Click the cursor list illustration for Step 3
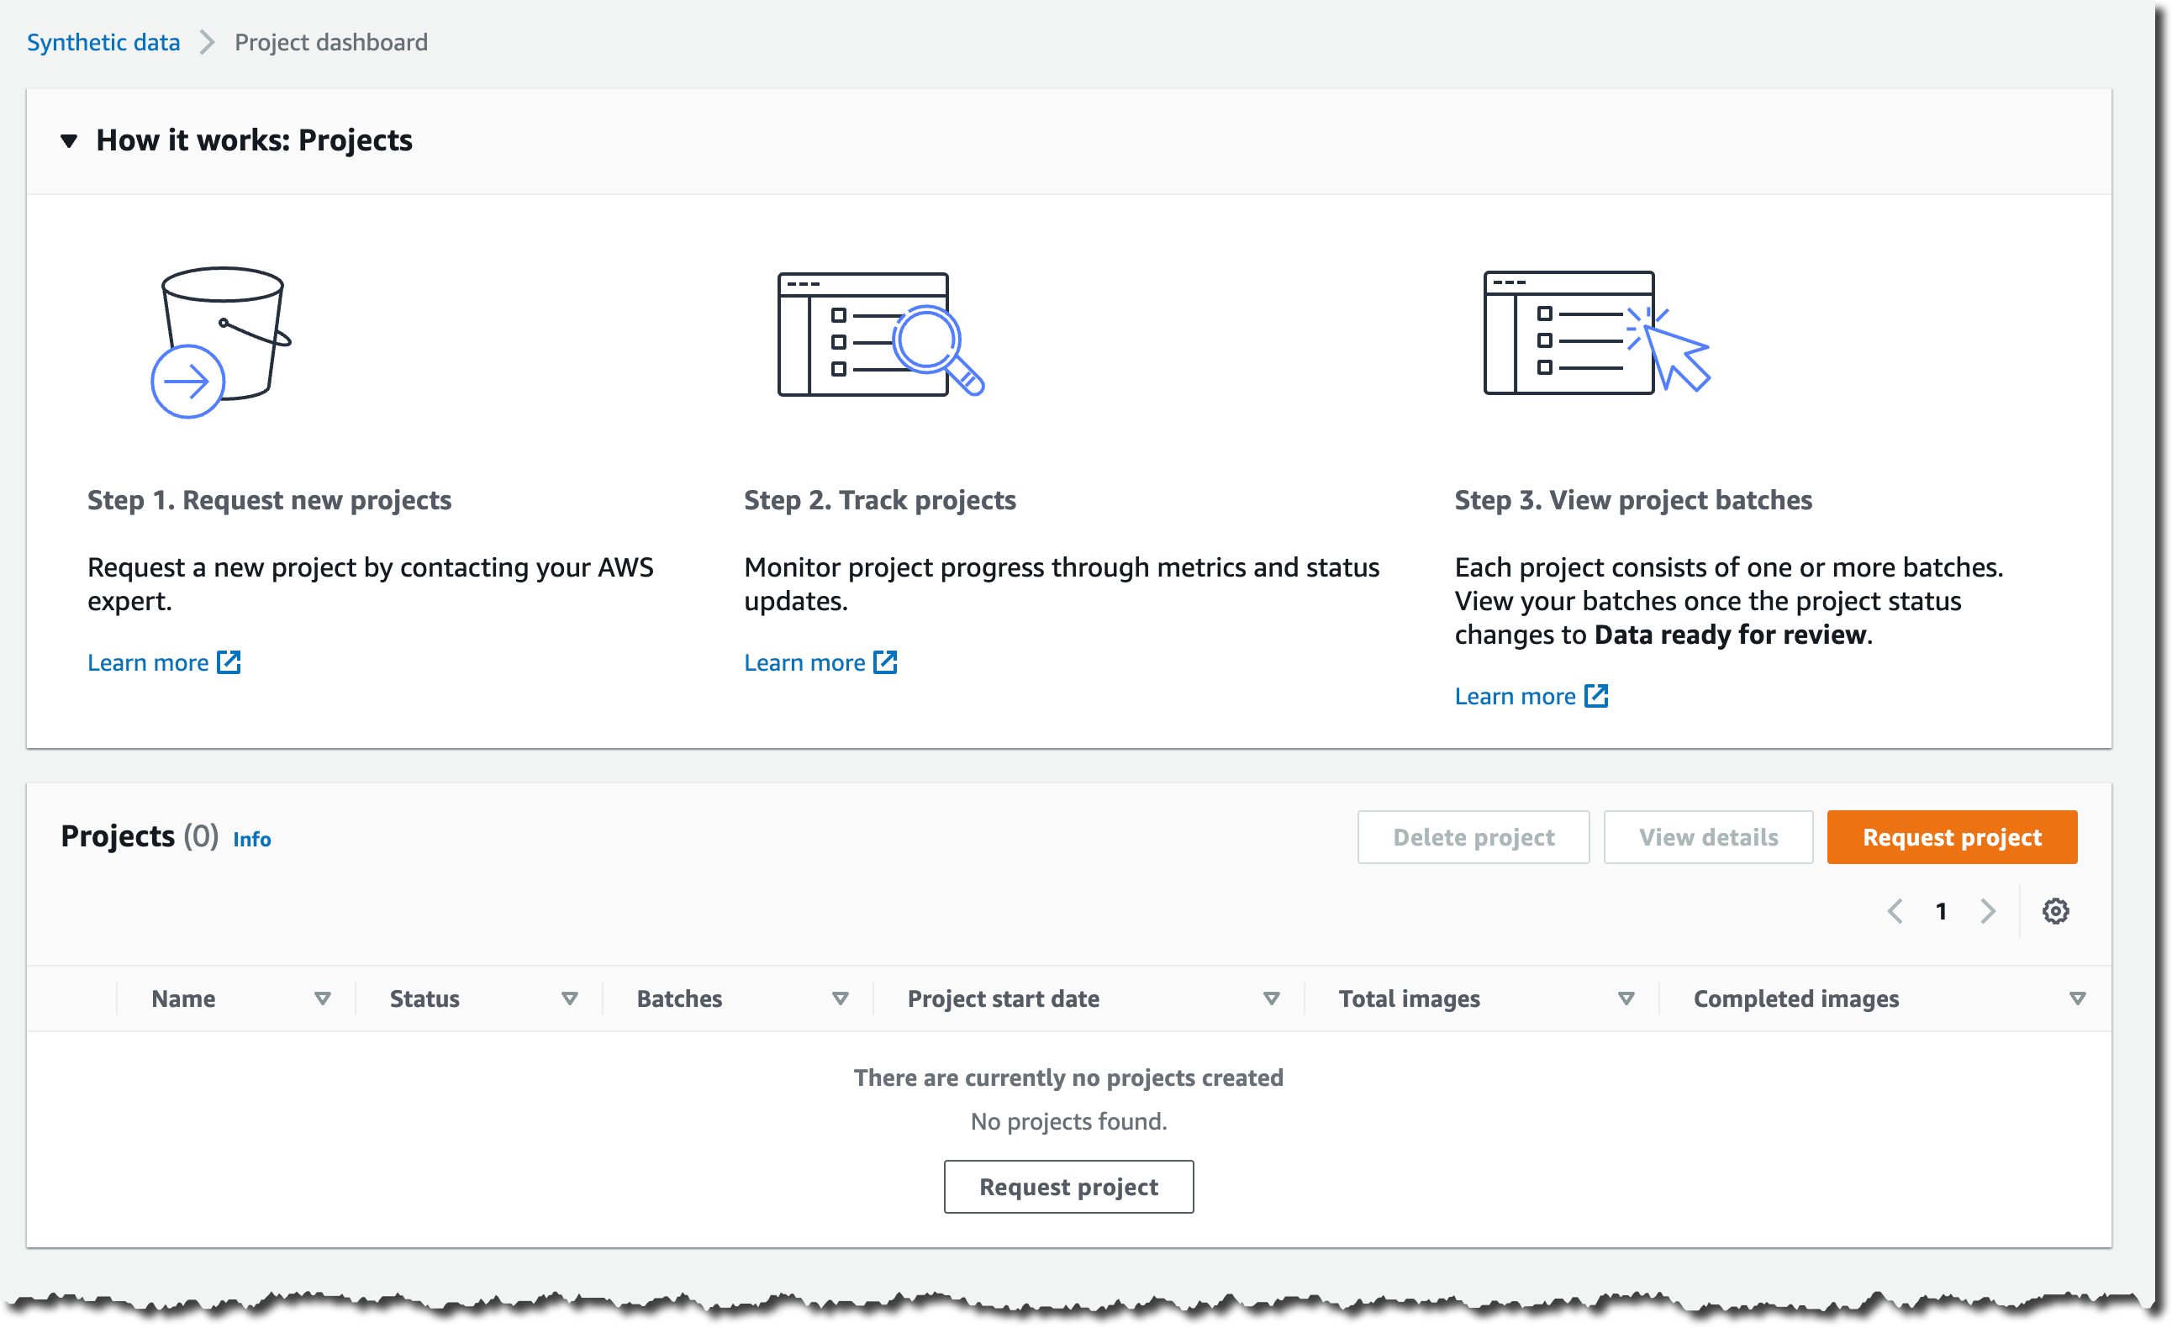This screenshot has height=1328, width=2172. [x=1595, y=333]
